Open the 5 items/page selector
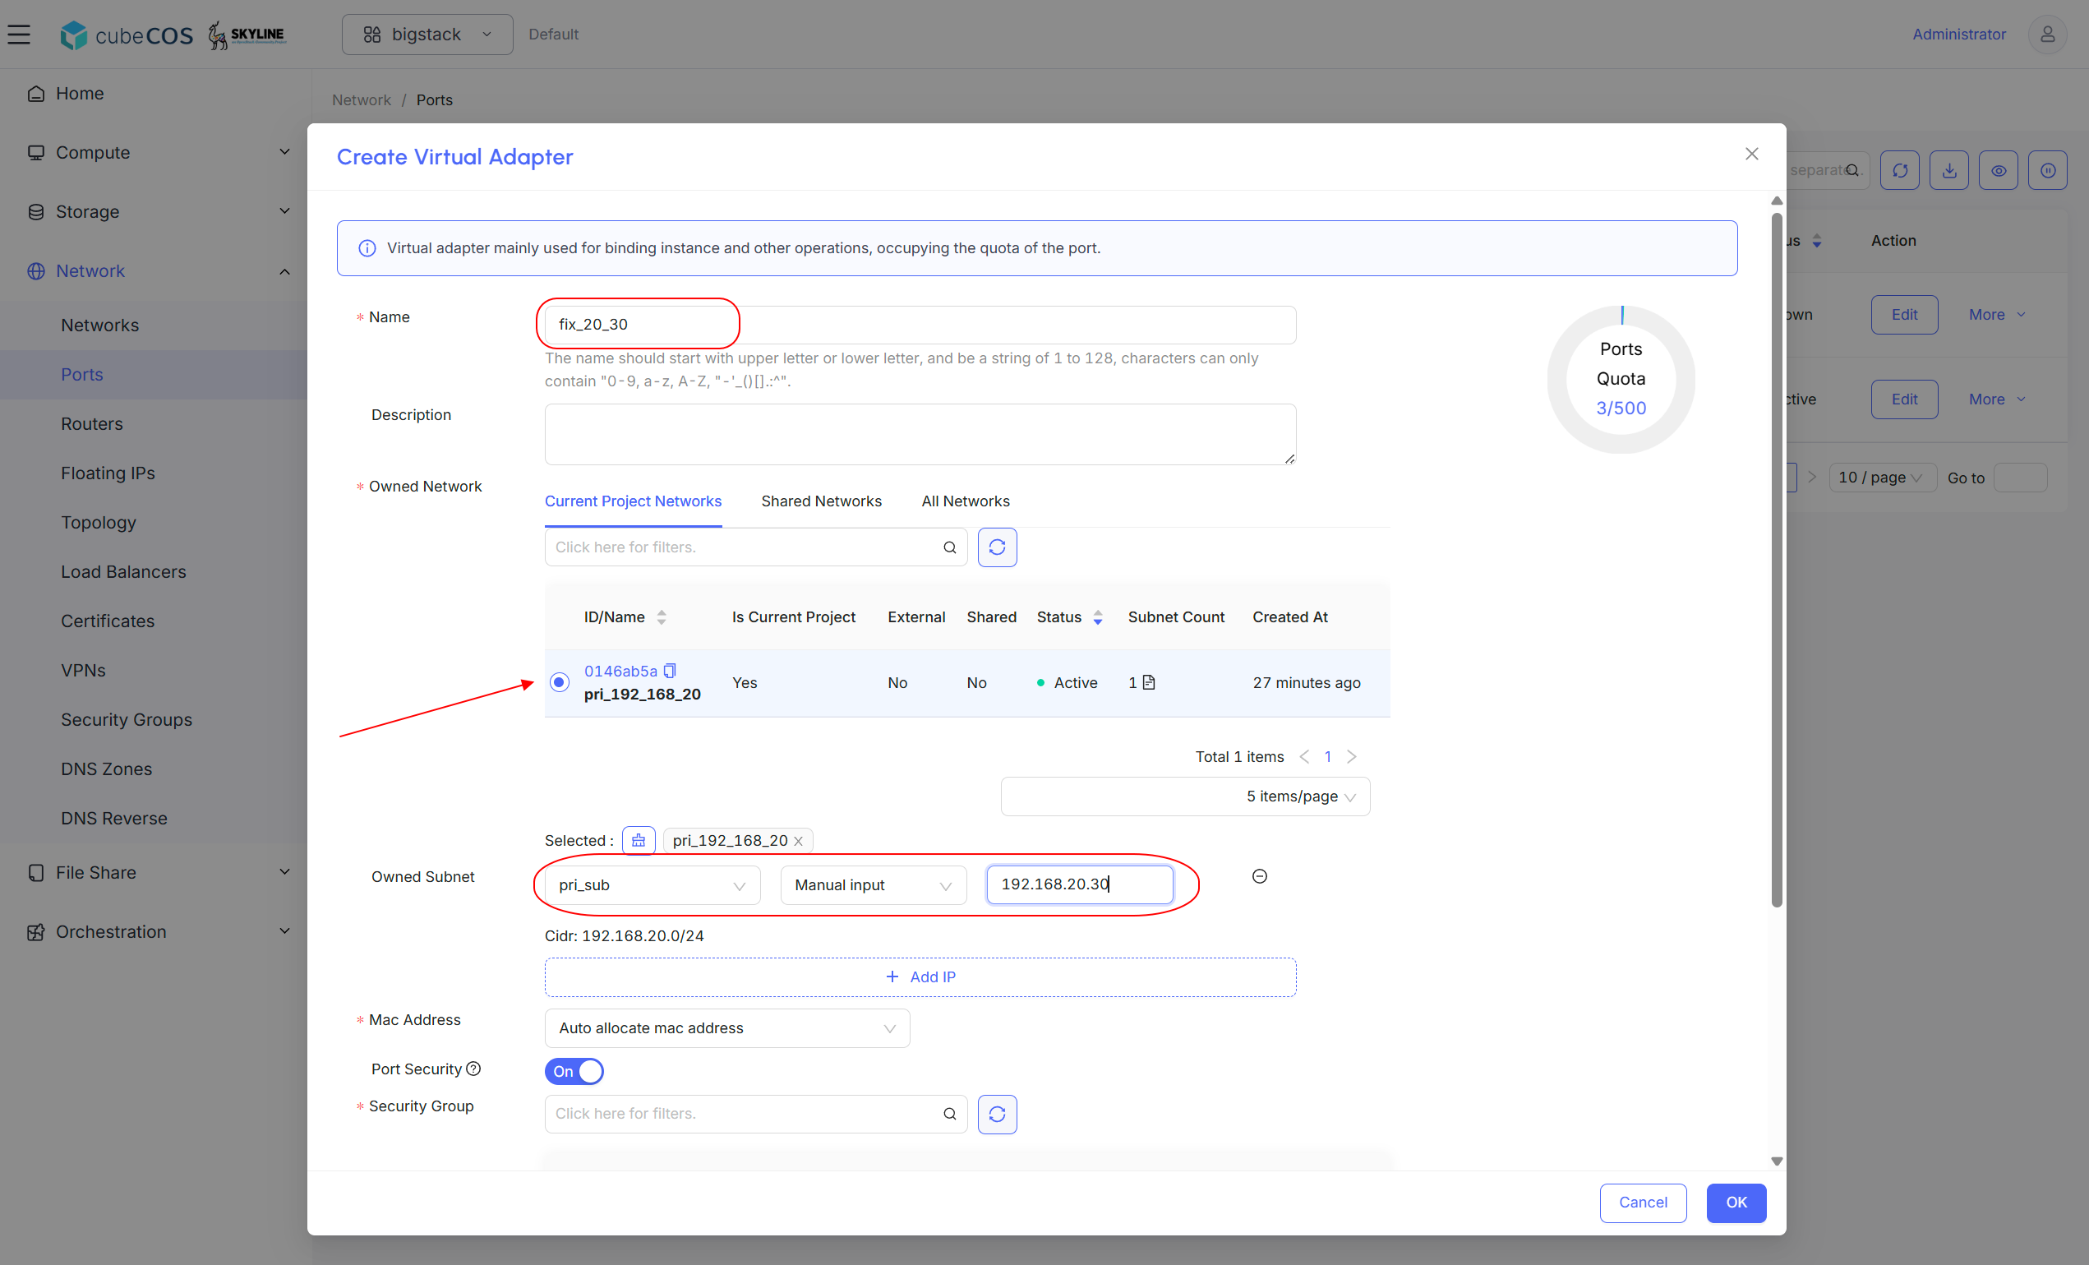The image size is (2089, 1265). point(1185,796)
